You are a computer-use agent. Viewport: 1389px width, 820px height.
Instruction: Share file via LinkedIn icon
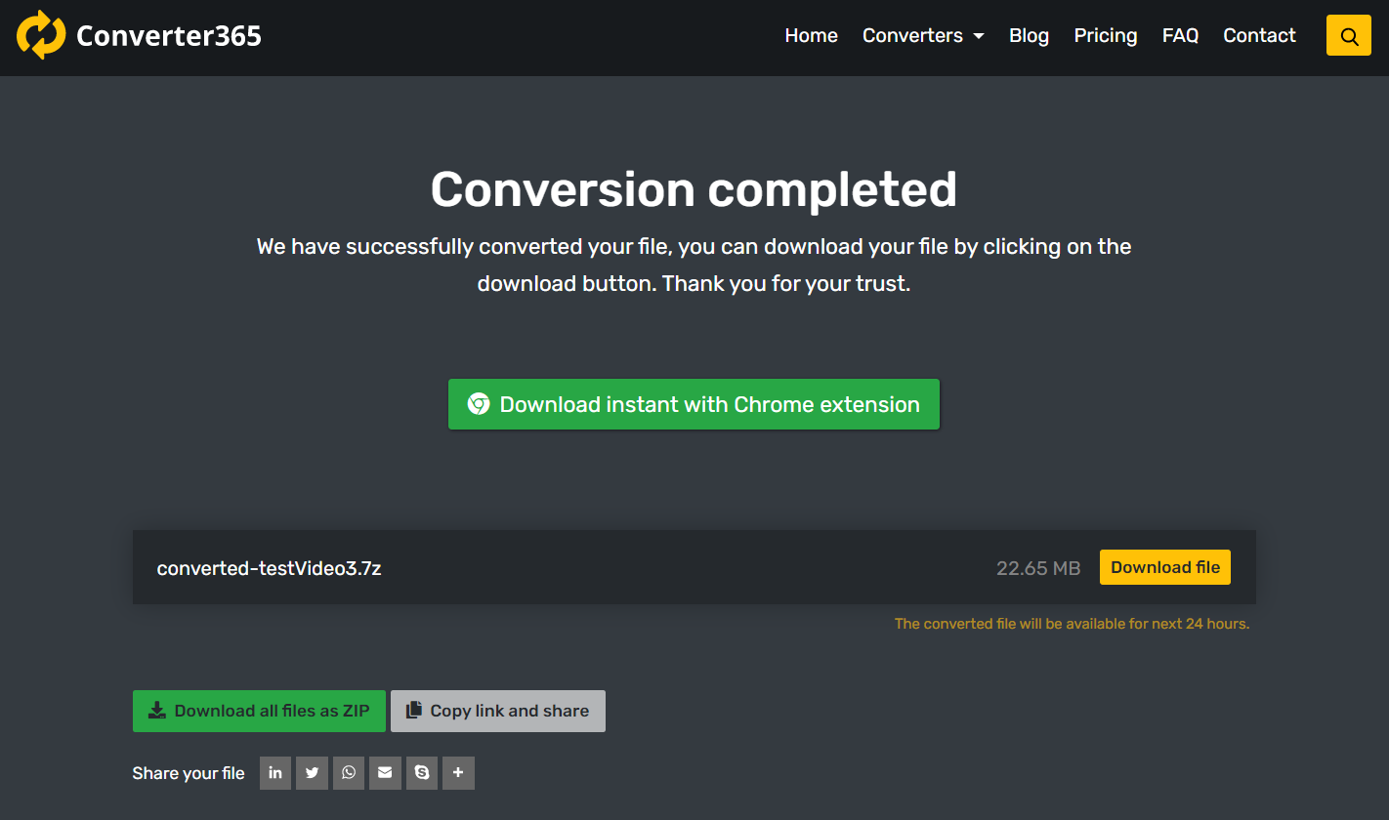click(x=275, y=773)
